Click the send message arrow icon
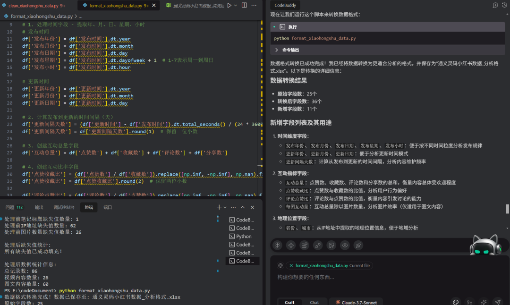Image resolution: width=510 pixels, height=305 pixels. [x=497, y=302]
